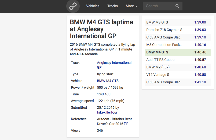
Task: Focus the Search input field
Action: (163, 6)
